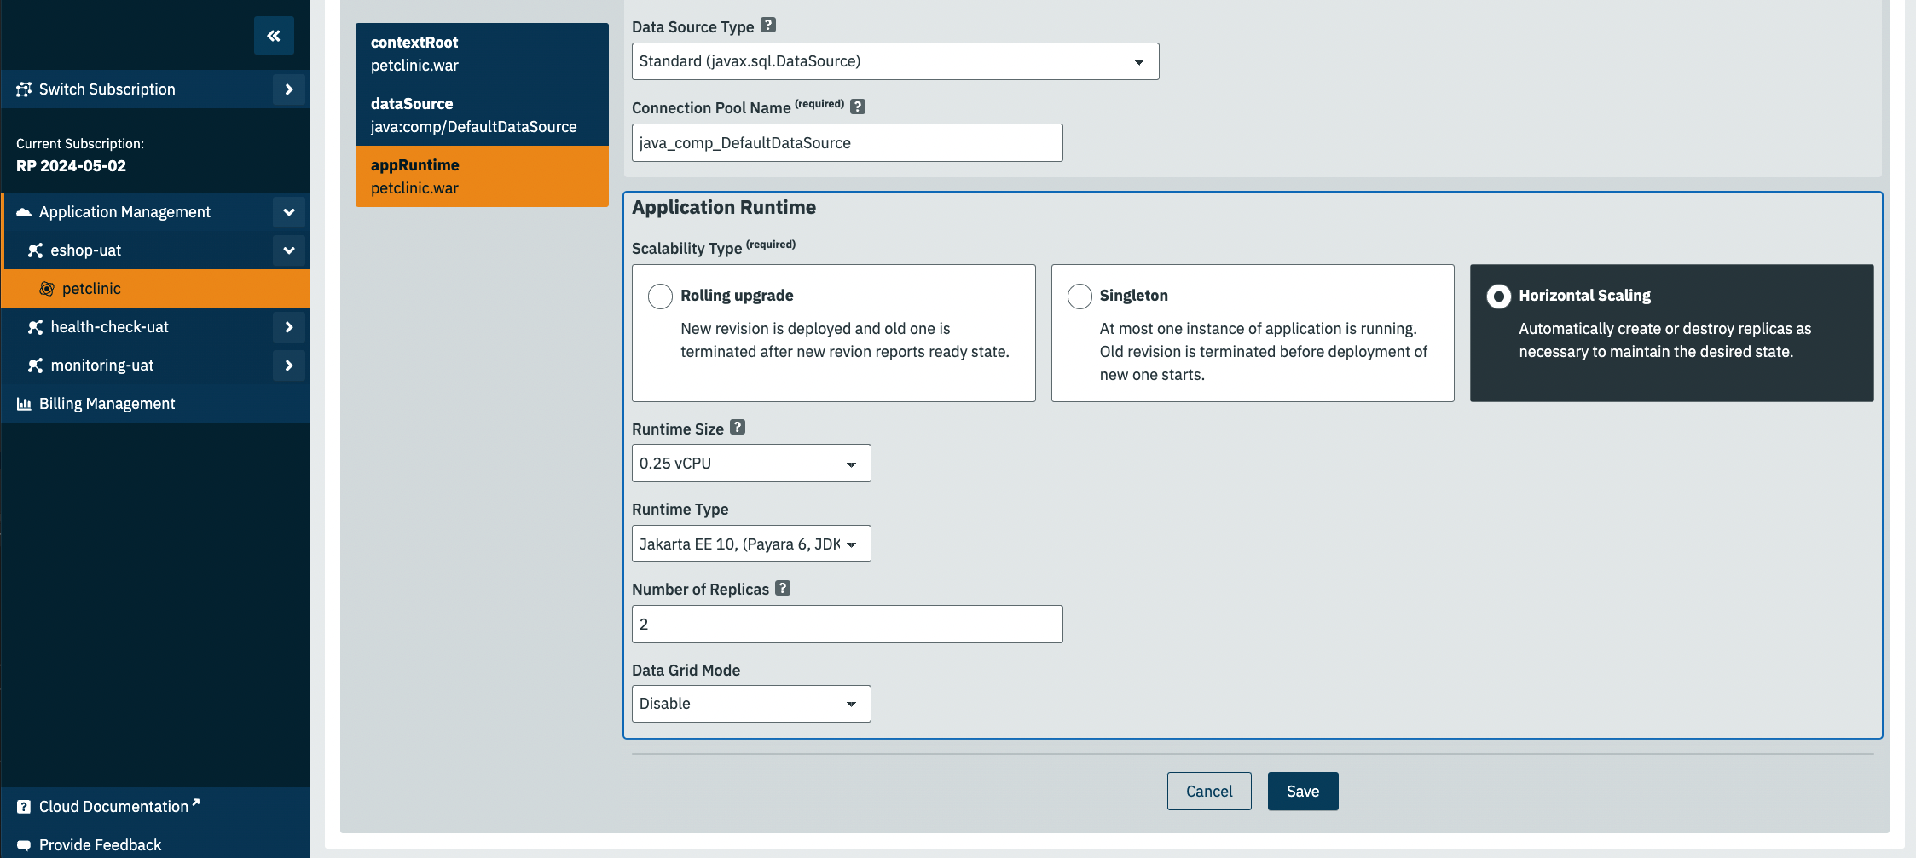
Task: Open Billing Management chart icon entry
Action: pyautogui.click(x=24, y=404)
